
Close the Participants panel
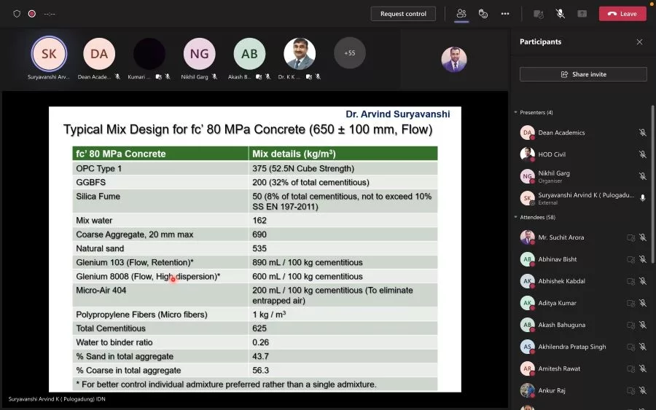[x=639, y=42]
